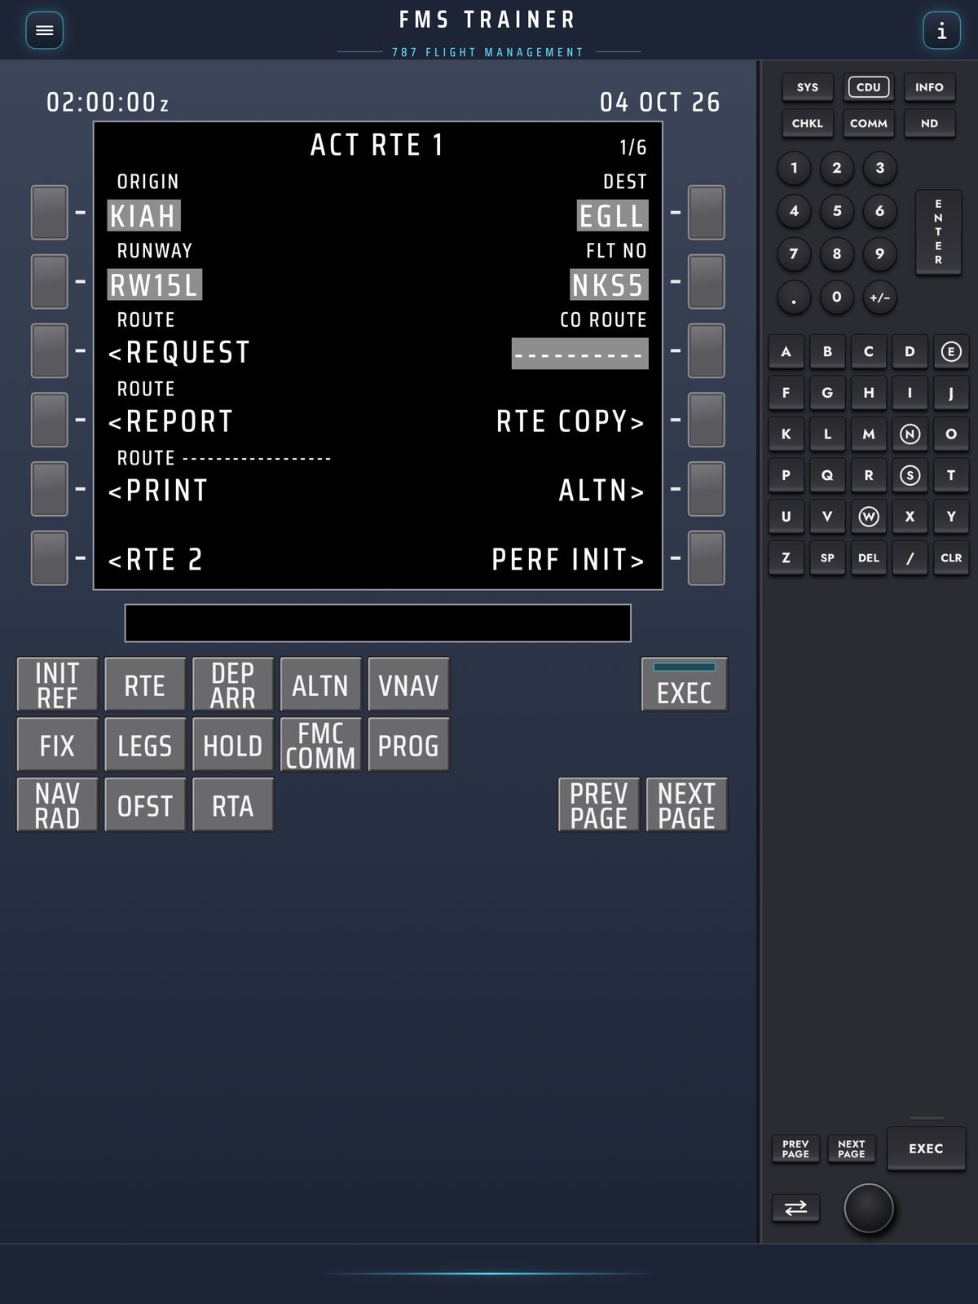Select the INFO tab on keypad
Image resolution: width=978 pixels, height=1304 pixels.
pos(929,87)
